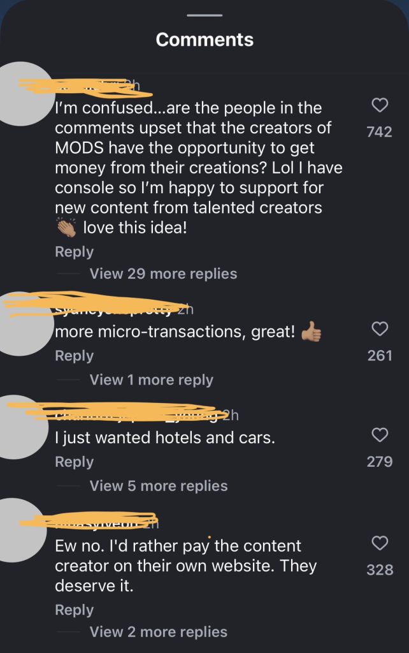Tap heart on micro-transactions comment
This screenshot has width=409, height=653.
click(380, 328)
